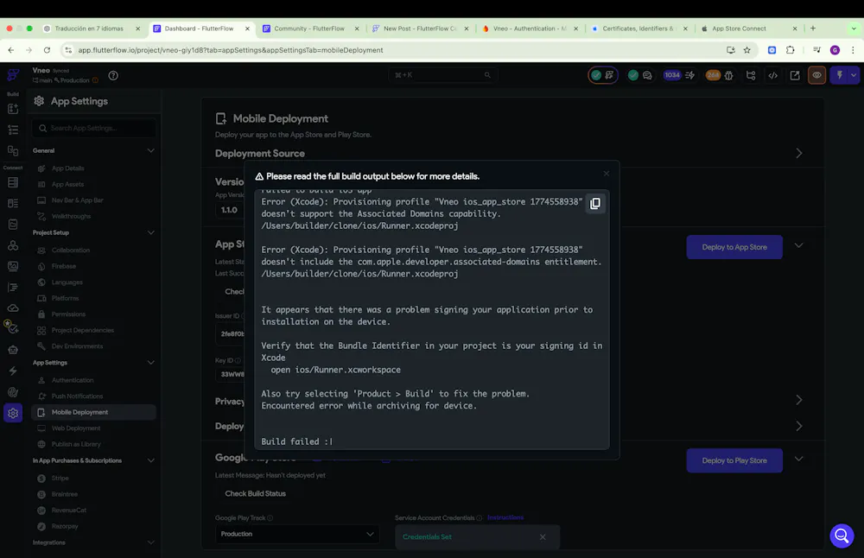Open the support chat search bubble

(842, 536)
